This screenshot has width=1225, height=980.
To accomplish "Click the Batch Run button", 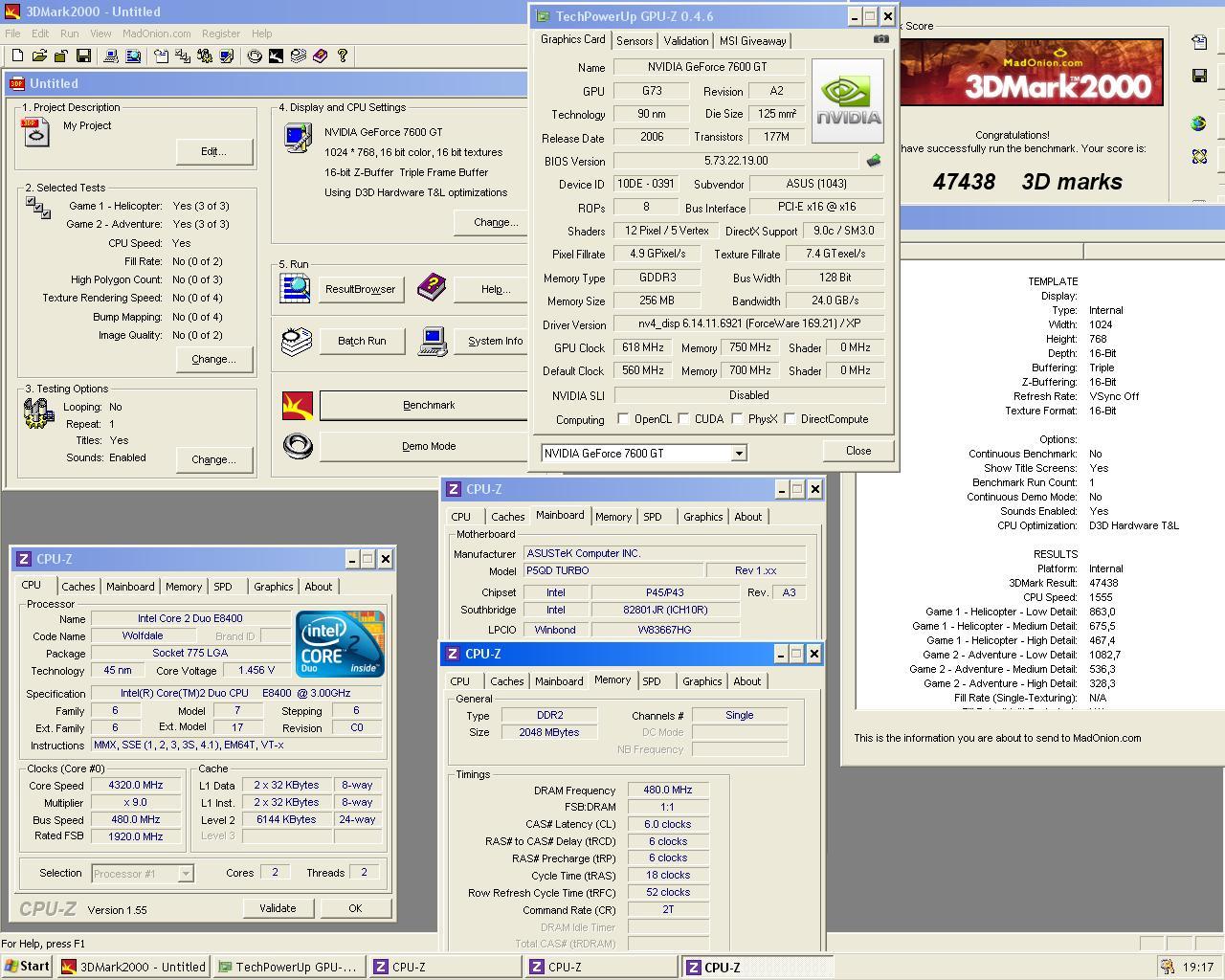I will point(362,341).
